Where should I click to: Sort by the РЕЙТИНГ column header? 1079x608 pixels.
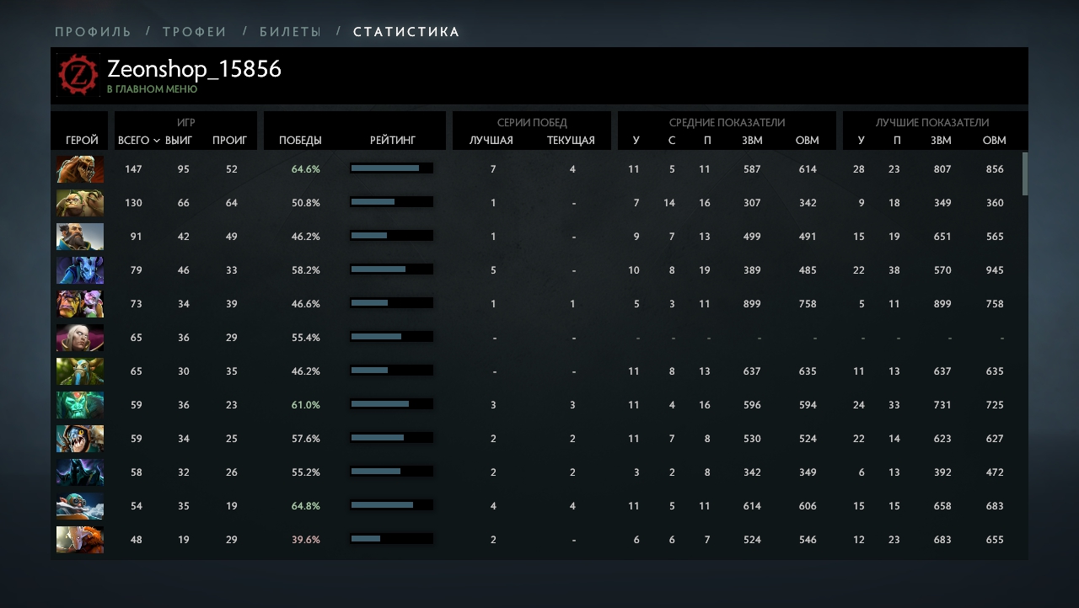click(x=393, y=141)
